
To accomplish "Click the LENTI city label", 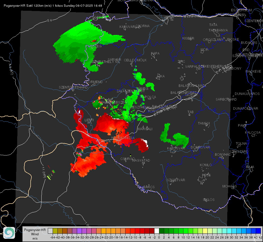I will pos(89,120).
